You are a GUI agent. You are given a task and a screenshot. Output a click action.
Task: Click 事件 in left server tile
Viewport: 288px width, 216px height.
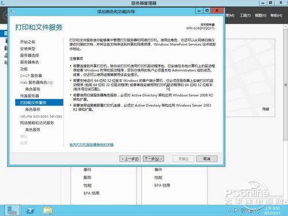coord(88,170)
